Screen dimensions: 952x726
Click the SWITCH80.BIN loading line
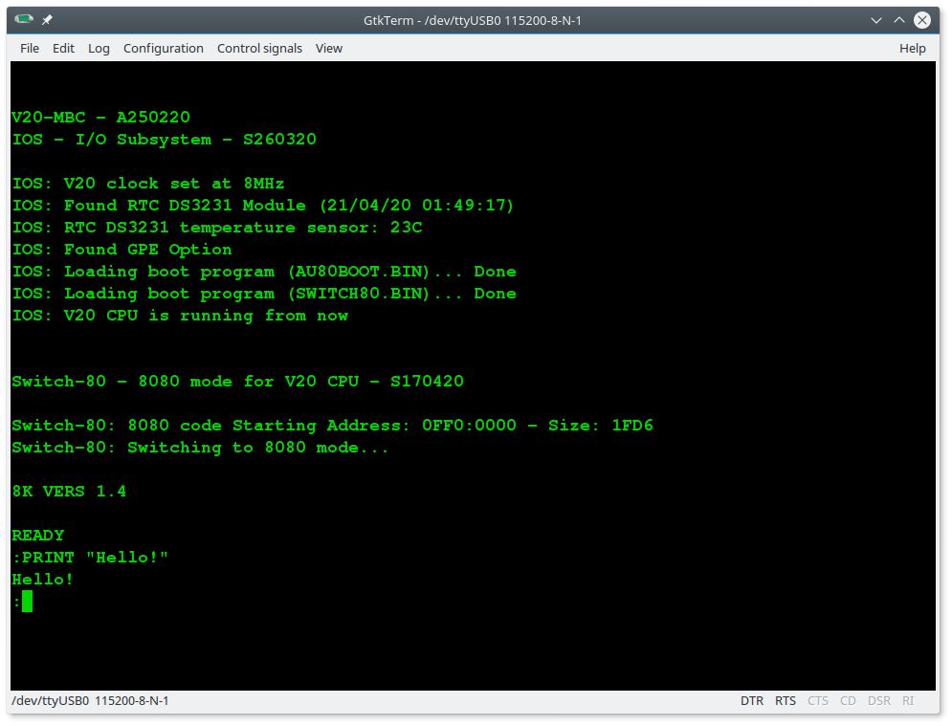click(264, 294)
